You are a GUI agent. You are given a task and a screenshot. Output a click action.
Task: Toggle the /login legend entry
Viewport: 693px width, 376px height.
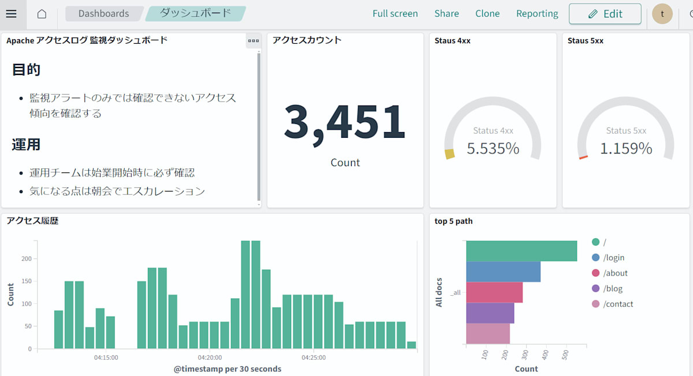tap(608, 258)
